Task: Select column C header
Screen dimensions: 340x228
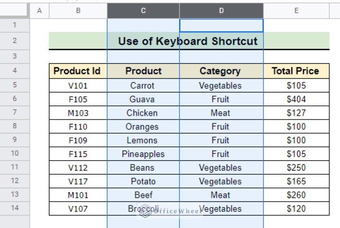Action: tap(143, 11)
